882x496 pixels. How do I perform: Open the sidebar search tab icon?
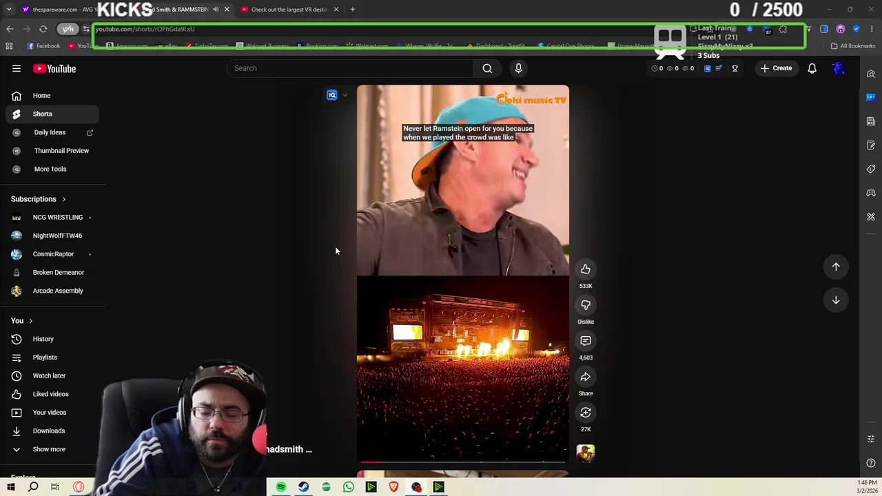click(x=871, y=74)
